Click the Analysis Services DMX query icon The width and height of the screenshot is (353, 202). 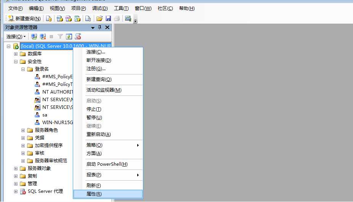(69, 18)
